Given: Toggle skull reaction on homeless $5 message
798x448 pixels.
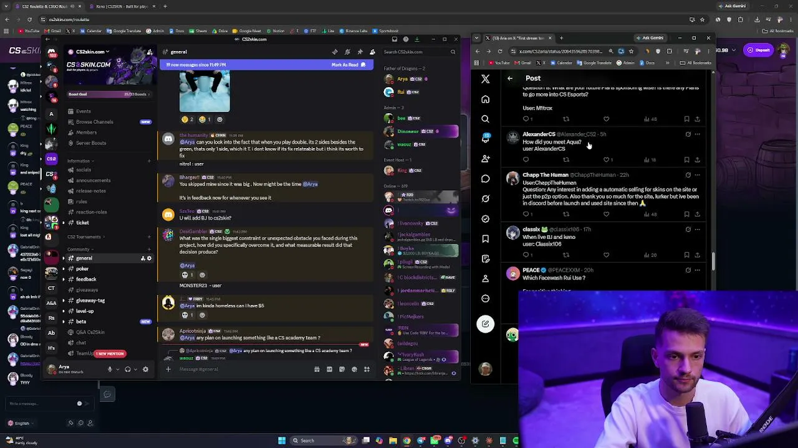Looking at the screenshot, I should coord(187,315).
